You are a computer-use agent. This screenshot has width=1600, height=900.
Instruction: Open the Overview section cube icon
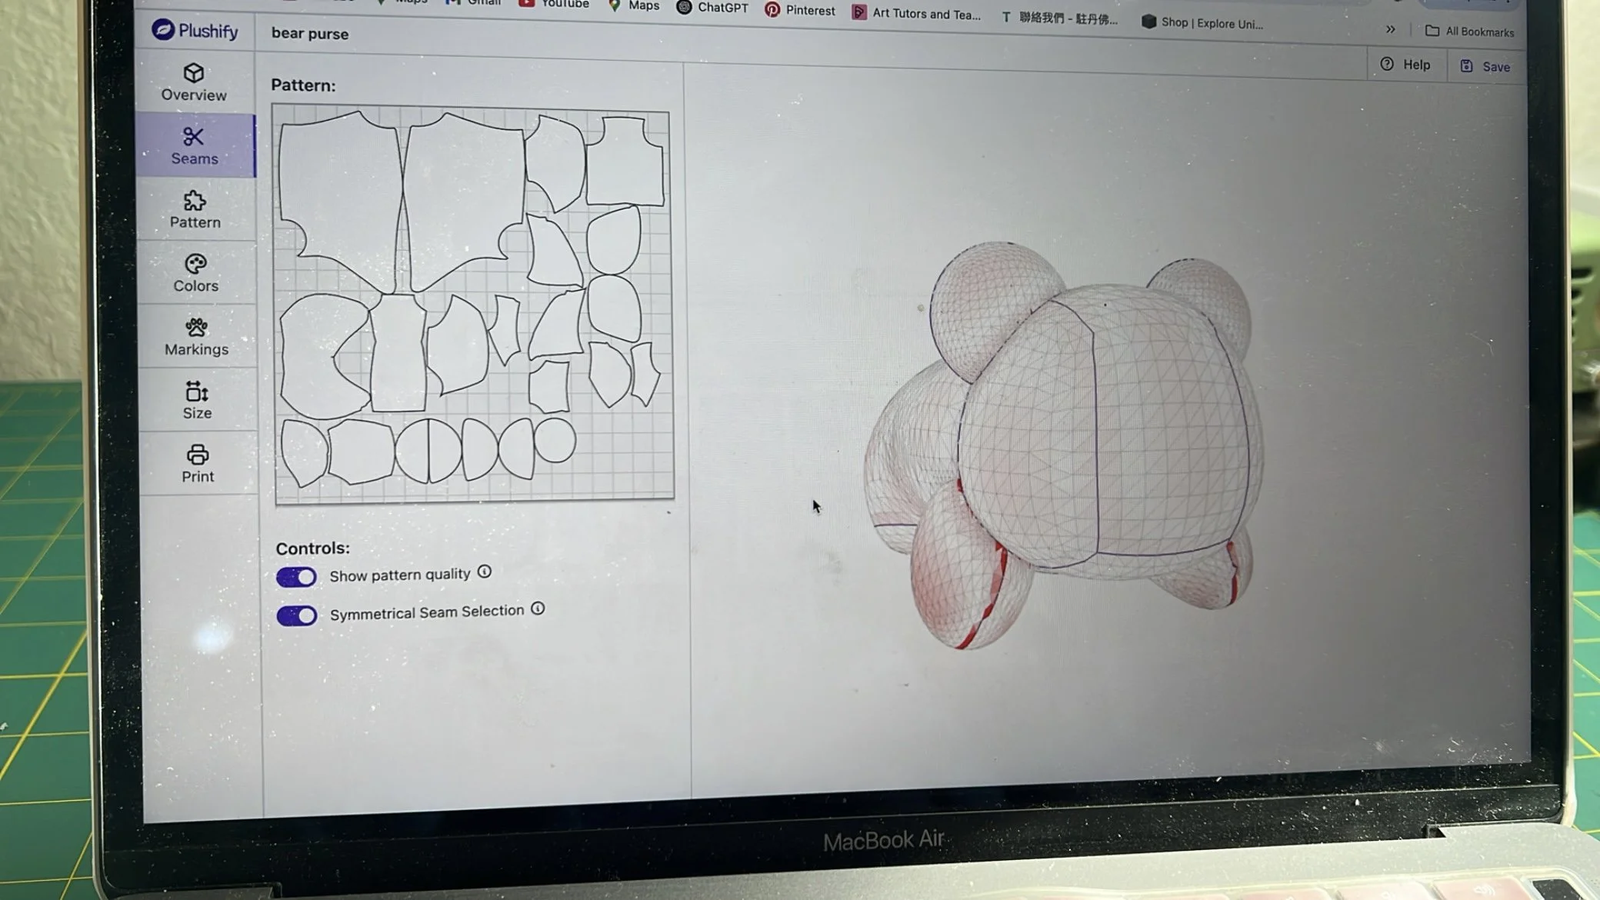pyautogui.click(x=194, y=74)
